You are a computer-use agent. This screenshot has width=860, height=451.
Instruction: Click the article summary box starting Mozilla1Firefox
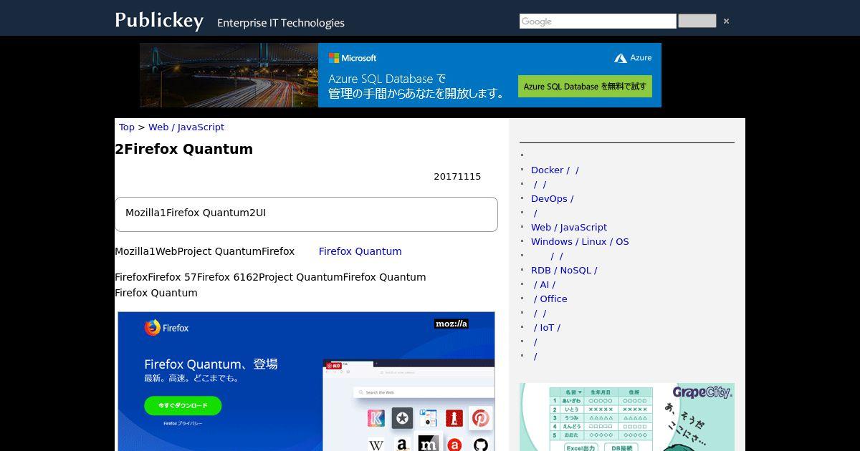click(x=306, y=214)
